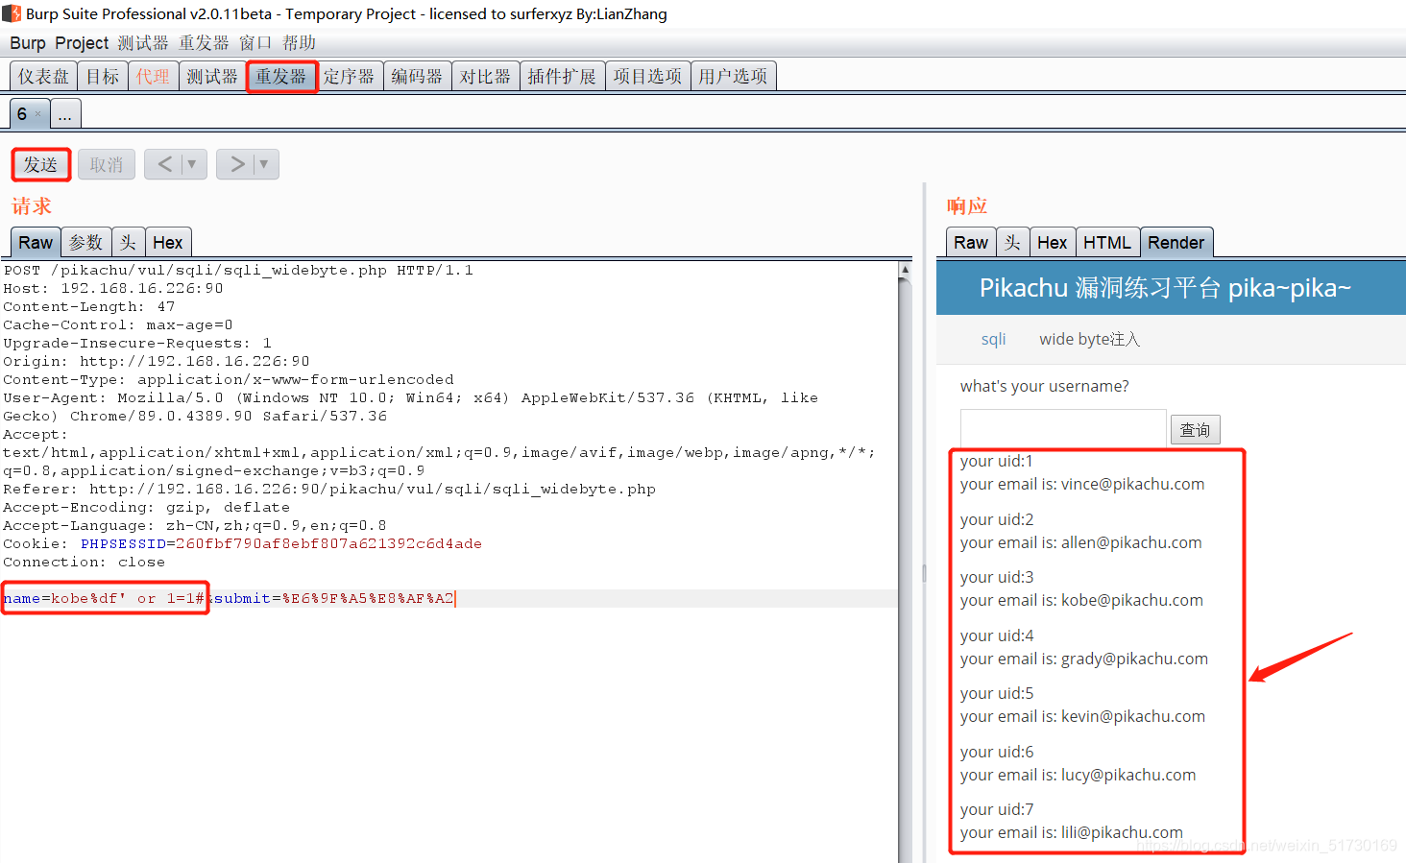Screen dimensions: 1406x863
Task: Click the 取消 cancel button
Action: click(x=107, y=165)
